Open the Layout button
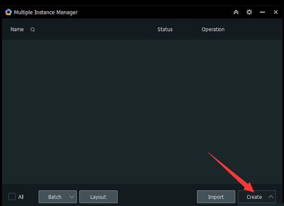The width and height of the screenshot is (284, 206). (x=98, y=197)
